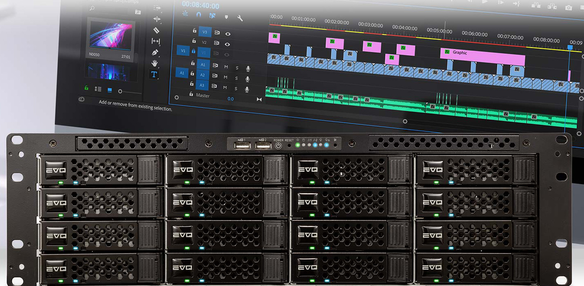
Task: Toggle V1 track output eye
Action: (x=227, y=54)
